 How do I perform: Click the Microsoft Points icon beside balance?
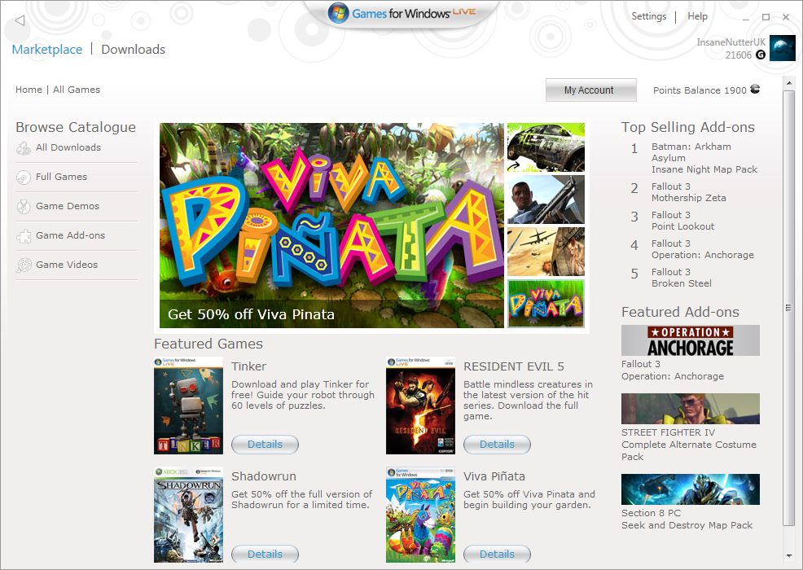(x=755, y=89)
